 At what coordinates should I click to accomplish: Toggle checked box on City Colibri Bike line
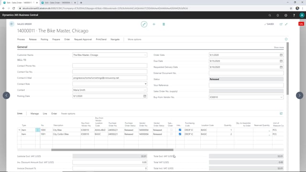point(180,134)
